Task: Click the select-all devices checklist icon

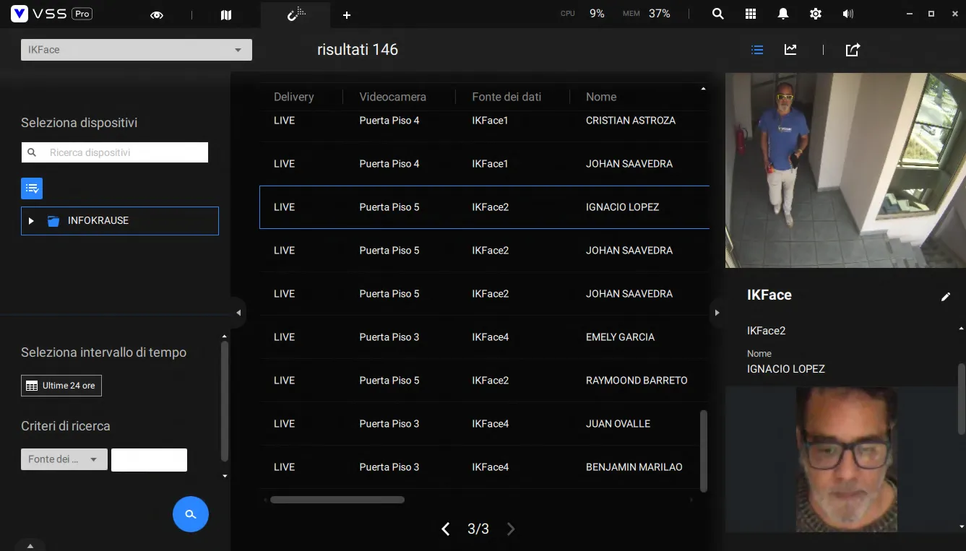Action: pyautogui.click(x=32, y=188)
